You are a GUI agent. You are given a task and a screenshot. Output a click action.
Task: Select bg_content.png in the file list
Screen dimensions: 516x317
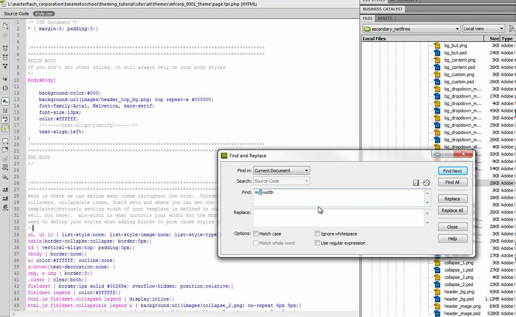[460, 60]
